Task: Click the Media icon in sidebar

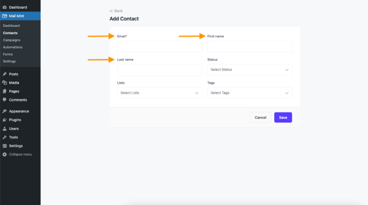Action: (x=5, y=83)
